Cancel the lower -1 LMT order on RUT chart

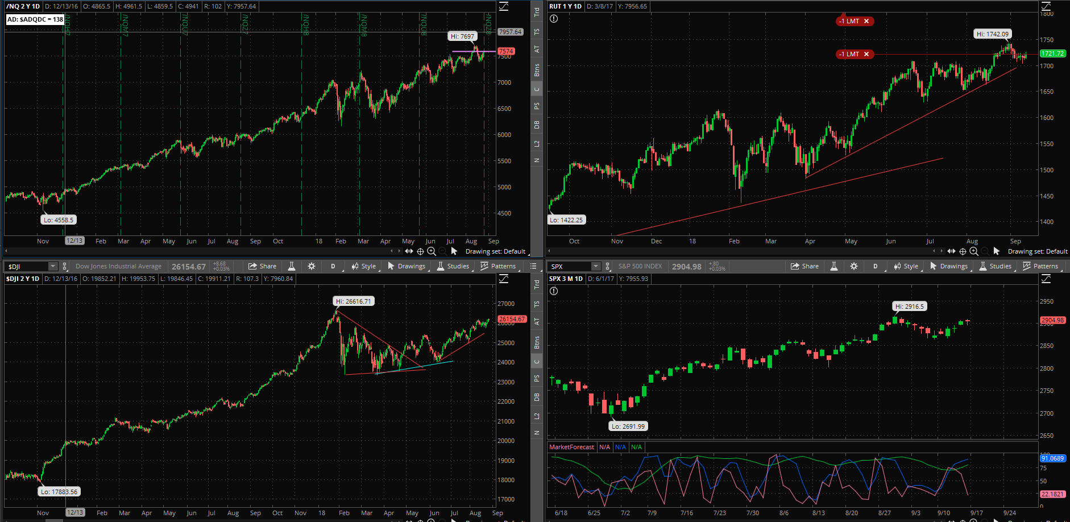tap(866, 54)
